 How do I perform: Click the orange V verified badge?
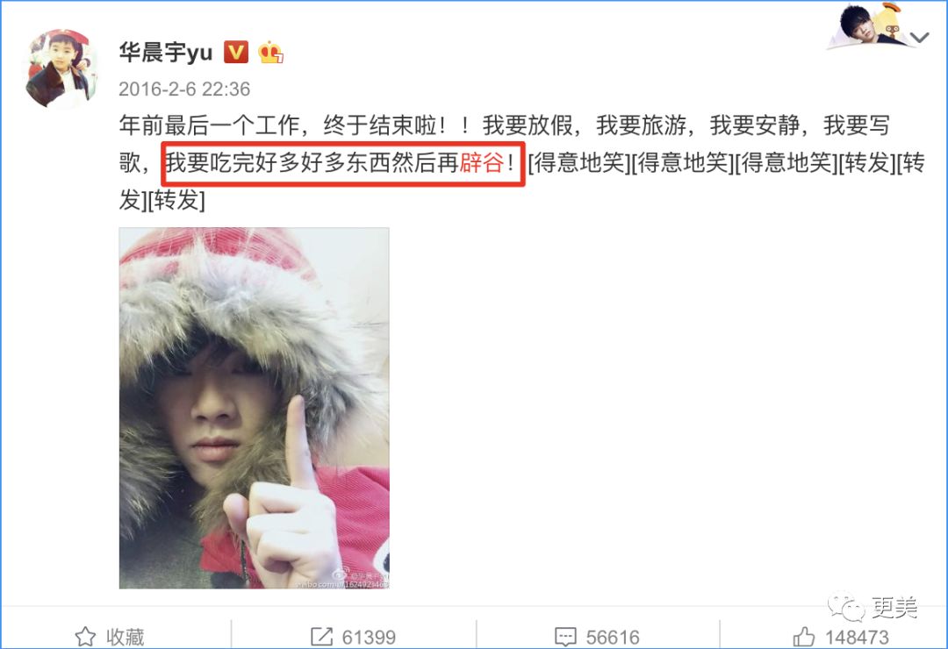[x=236, y=52]
